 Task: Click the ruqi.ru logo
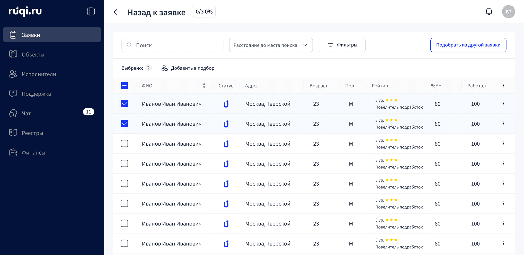(25, 11)
